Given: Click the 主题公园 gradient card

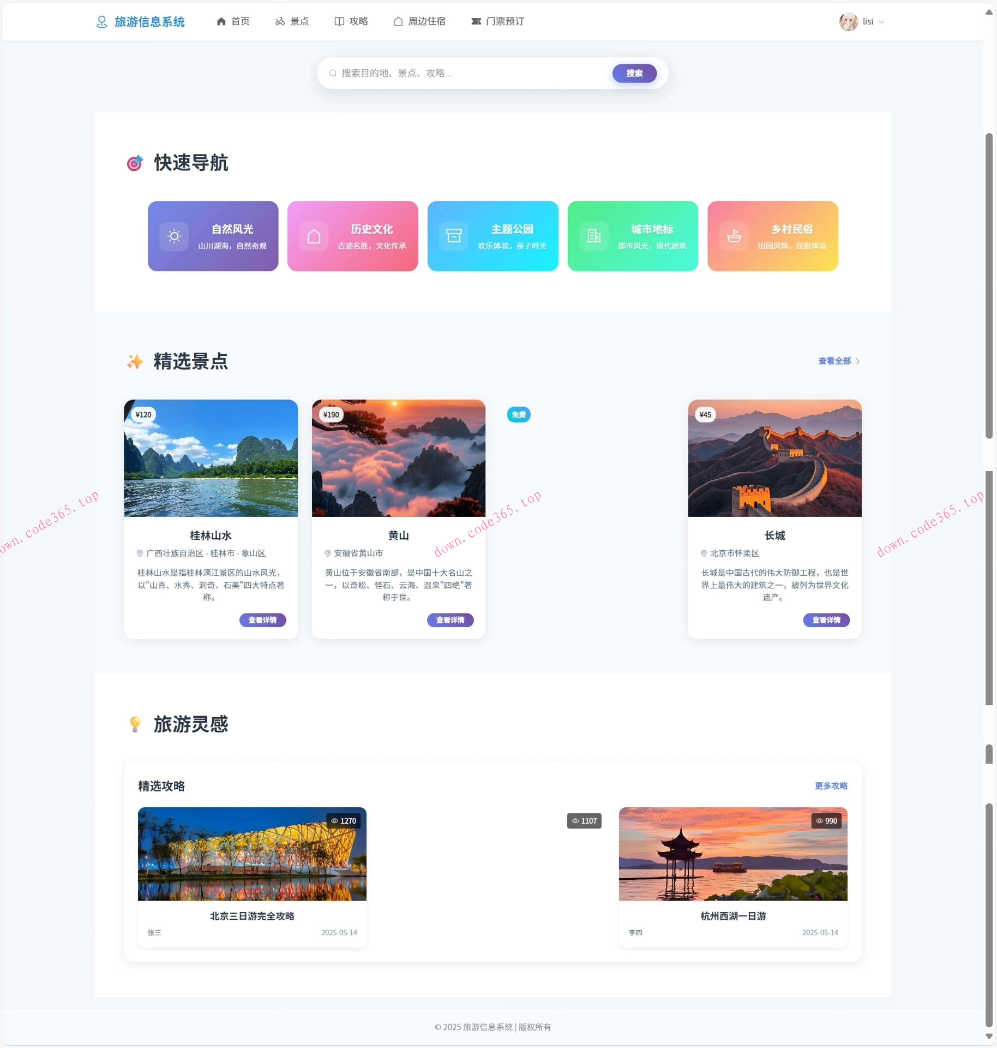Looking at the screenshot, I should (493, 236).
